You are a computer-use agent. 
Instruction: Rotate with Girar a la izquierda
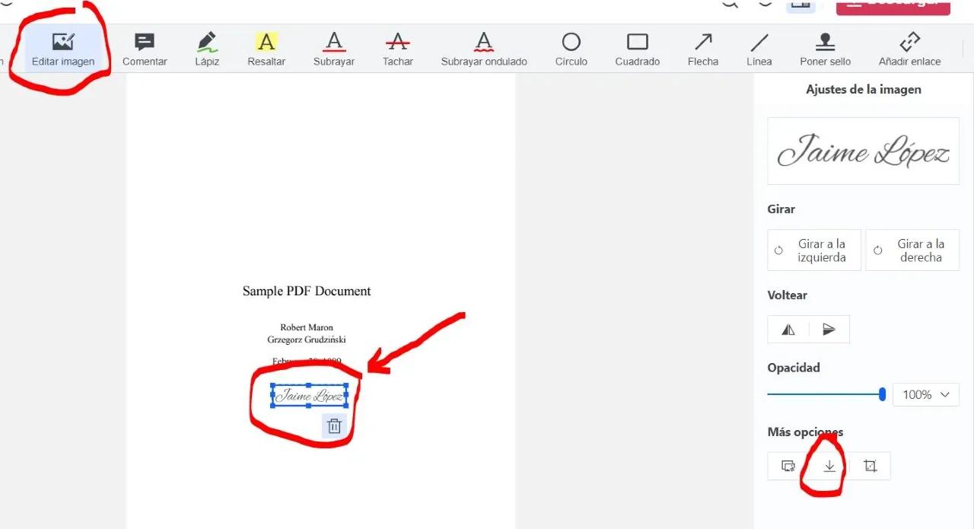coord(814,250)
